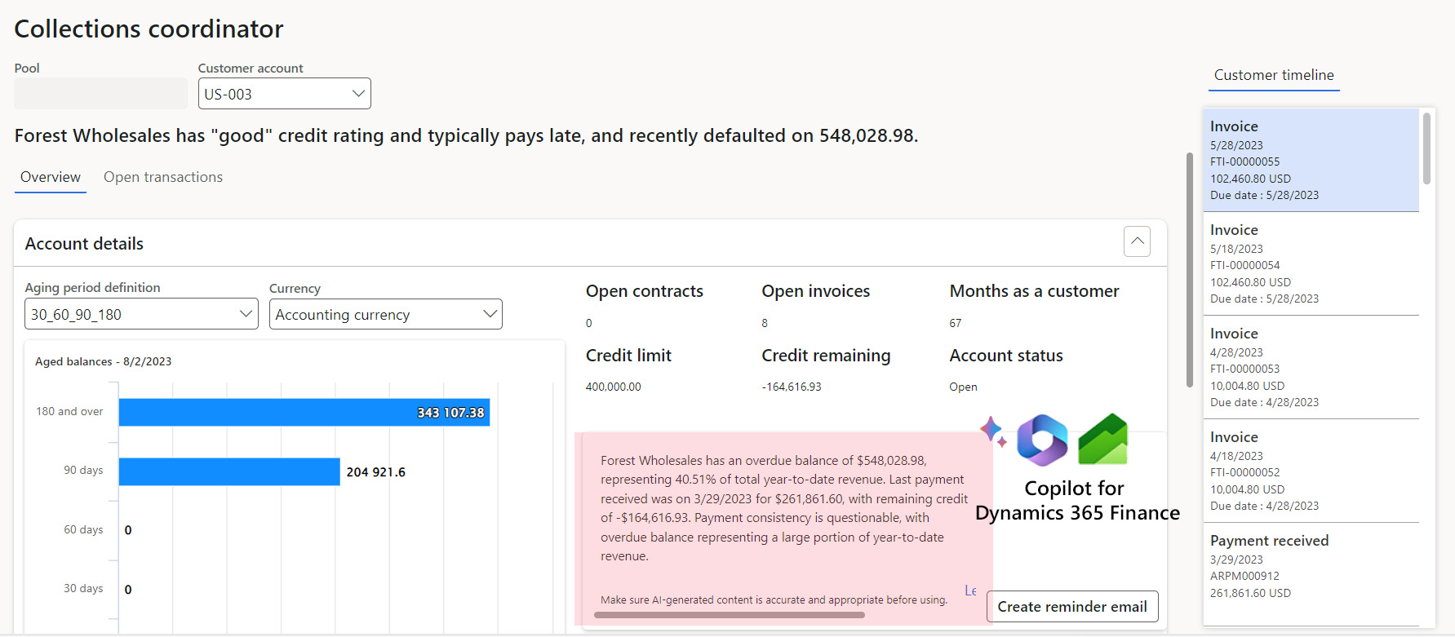Click the AI-generated content disclaimer text
Screen dimensions: 1455x637
pos(774,599)
